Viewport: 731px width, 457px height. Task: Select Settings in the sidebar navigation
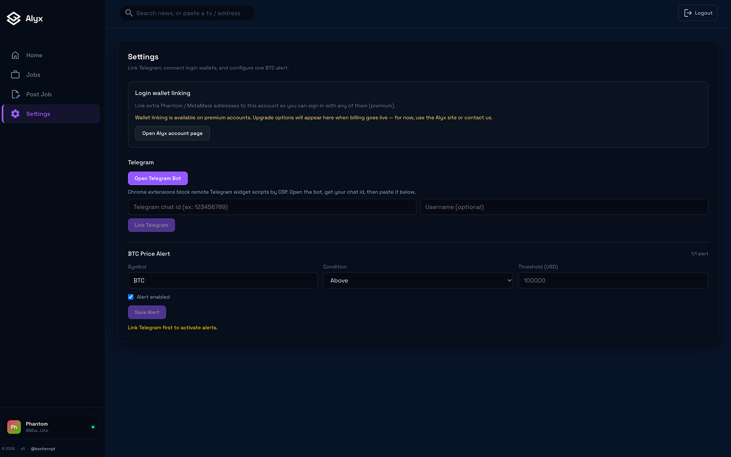pos(51,114)
